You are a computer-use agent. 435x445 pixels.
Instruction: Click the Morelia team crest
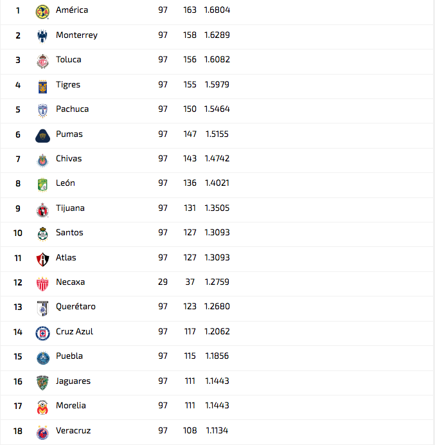pos(42,408)
